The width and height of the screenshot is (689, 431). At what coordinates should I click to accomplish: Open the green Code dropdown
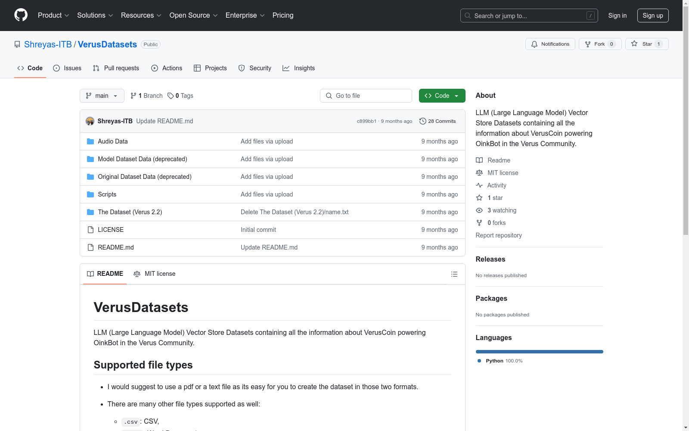(x=442, y=96)
